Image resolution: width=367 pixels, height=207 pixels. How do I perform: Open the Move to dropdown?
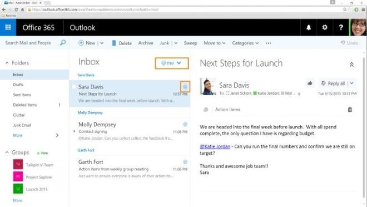215,43
